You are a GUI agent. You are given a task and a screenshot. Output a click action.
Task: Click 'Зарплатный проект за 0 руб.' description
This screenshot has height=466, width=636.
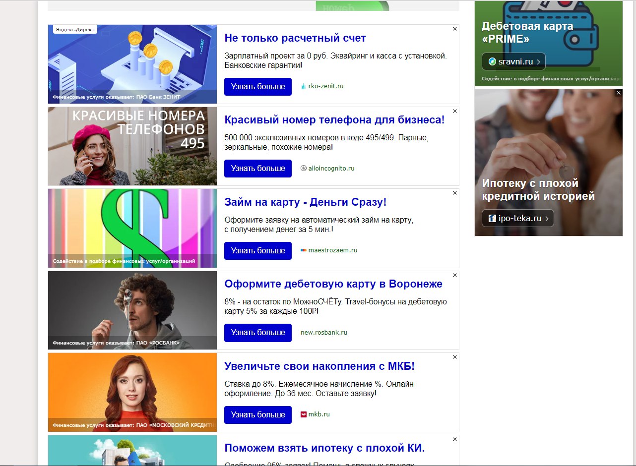pos(336,60)
